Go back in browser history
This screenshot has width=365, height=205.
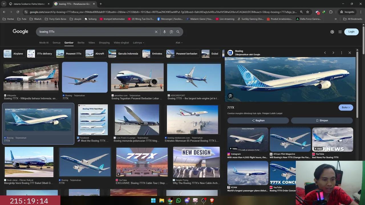(x=4, y=12)
